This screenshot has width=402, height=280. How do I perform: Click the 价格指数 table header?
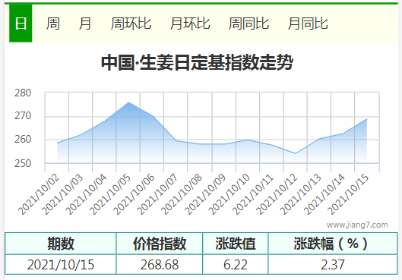(x=160, y=244)
